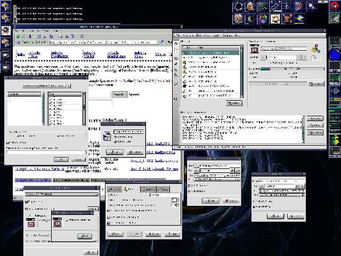341x256 pixels.
Task: Click the top-left desktop launcher icon
Action: [x=5, y=6]
